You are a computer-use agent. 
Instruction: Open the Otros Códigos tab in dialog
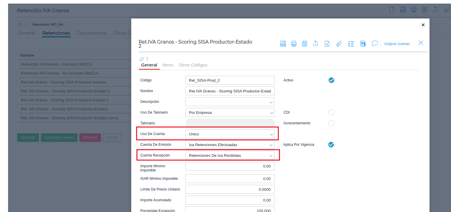(193, 65)
